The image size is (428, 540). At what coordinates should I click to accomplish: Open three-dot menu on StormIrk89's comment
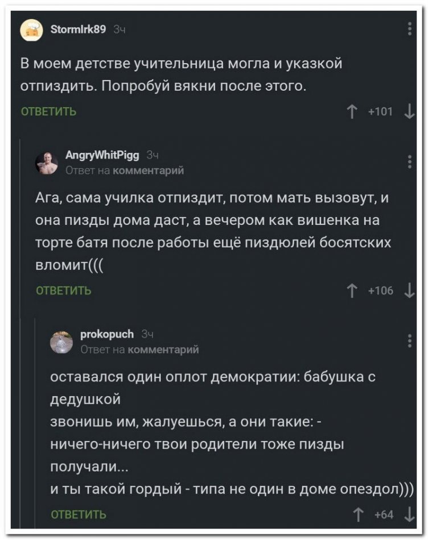coord(410,28)
